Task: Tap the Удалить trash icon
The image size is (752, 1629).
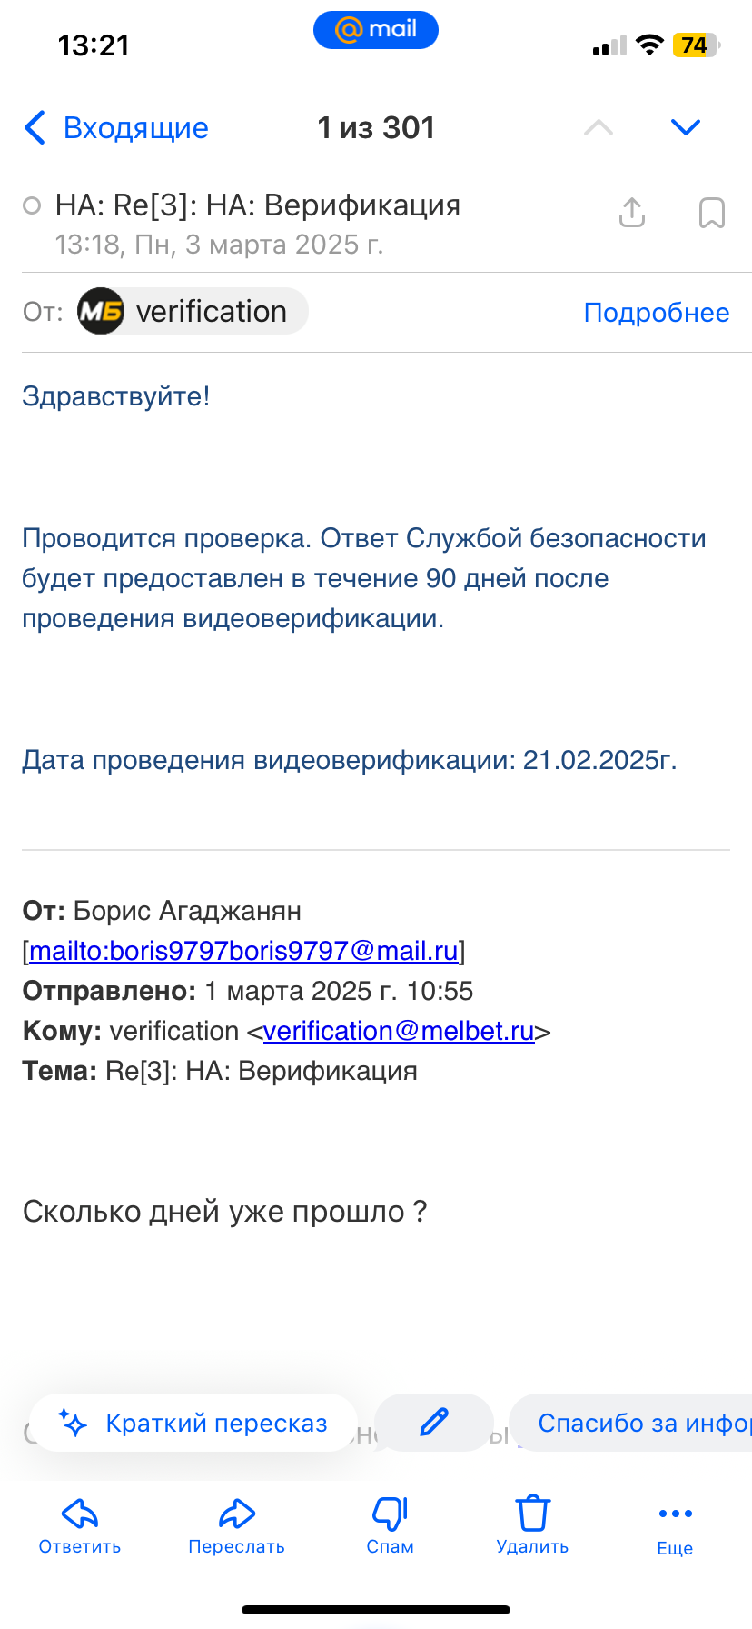Action: [533, 1524]
